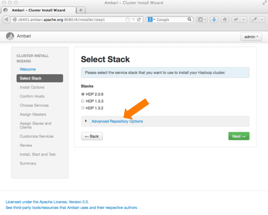Image resolution: width=268 pixels, height=215 pixels.
Task: Select the HDP 1.3.2 stack radio button
Action: pyautogui.click(x=83, y=108)
